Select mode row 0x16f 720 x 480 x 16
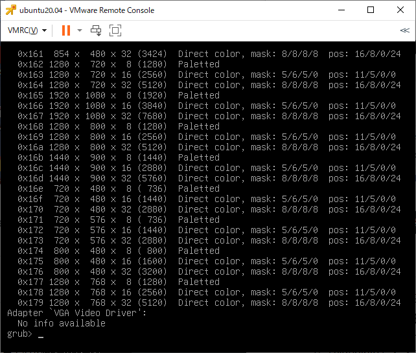The image size is (416, 353). 207,199
